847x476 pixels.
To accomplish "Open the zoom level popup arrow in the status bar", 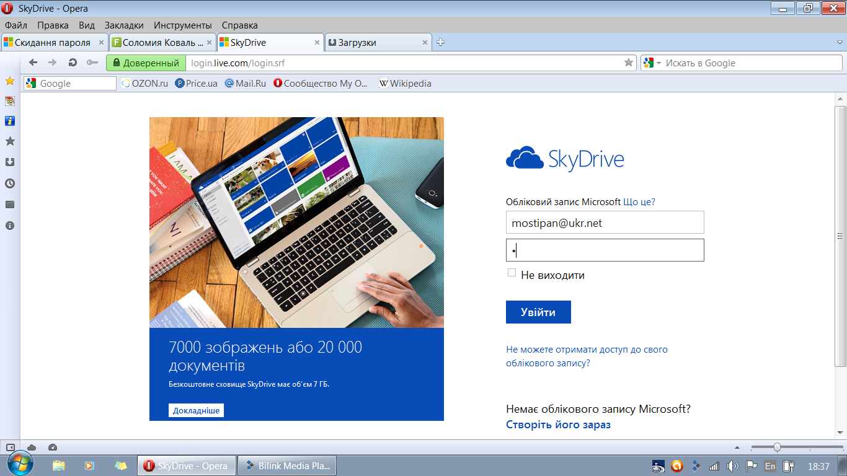I will click(x=737, y=447).
